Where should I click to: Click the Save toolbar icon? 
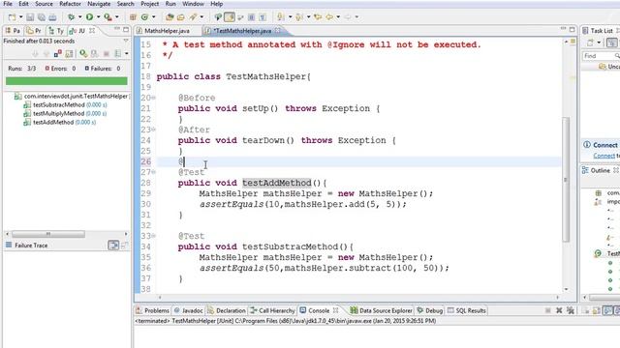tap(30, 17)
